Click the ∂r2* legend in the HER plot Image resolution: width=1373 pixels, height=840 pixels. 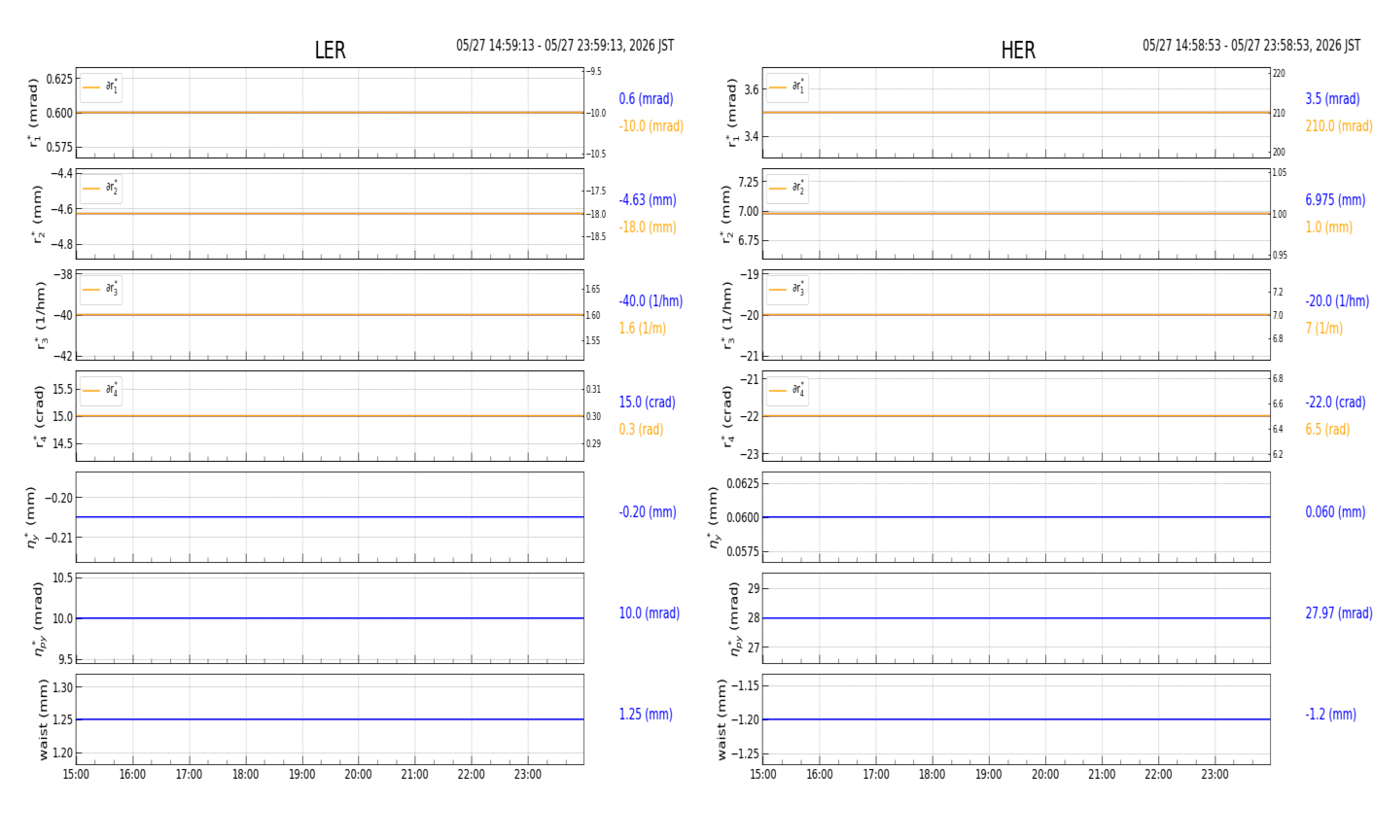coord(787,189)
